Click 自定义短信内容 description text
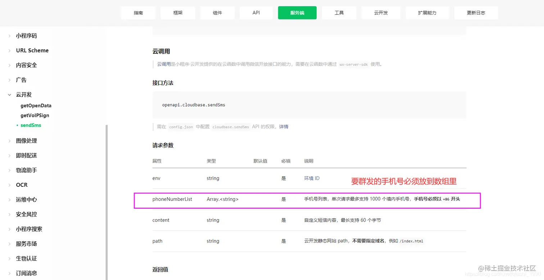This screenshot has height=280, width=544. click(x=343, y=220)
